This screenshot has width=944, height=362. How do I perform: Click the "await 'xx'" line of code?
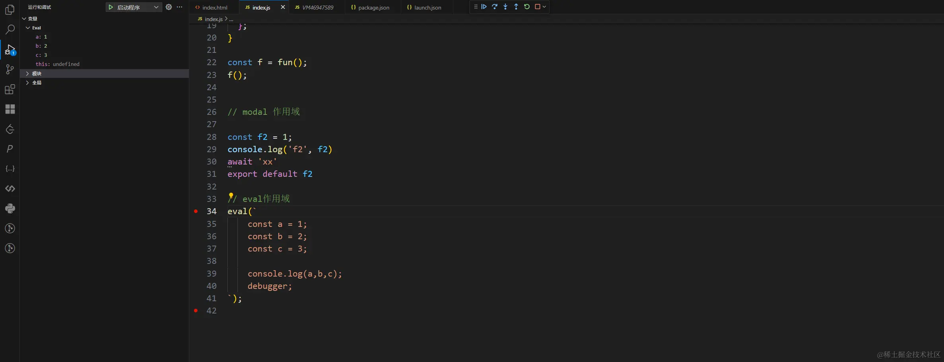pos(252,162)
